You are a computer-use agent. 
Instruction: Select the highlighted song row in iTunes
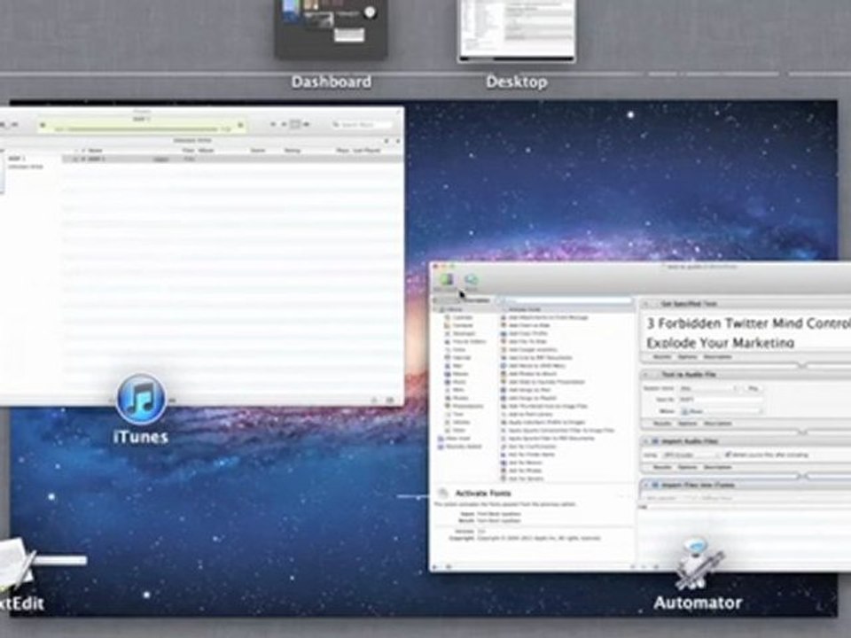point(232,159)
